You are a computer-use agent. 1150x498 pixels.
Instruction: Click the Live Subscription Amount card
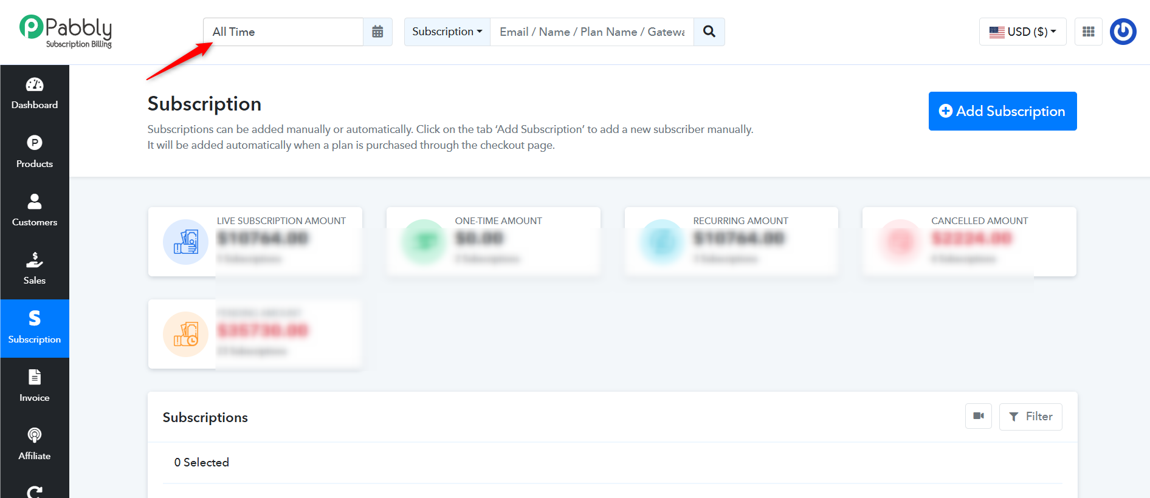tap(255, 242)
